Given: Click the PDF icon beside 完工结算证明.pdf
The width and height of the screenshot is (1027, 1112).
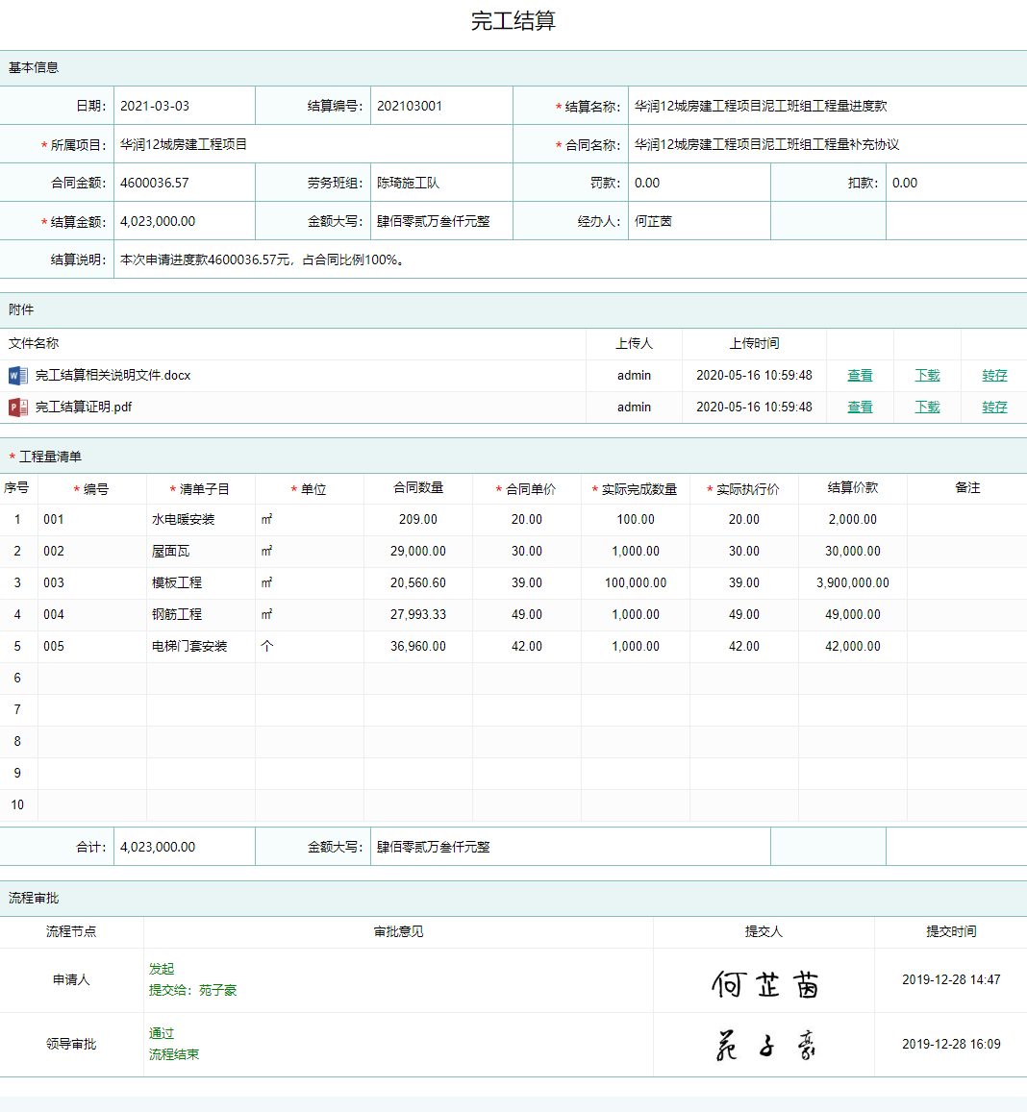Looking at the screenshot, I should click(17, 408).
